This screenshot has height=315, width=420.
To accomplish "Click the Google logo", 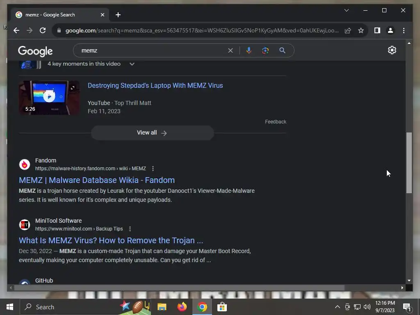I will click(x=35, y=51).
